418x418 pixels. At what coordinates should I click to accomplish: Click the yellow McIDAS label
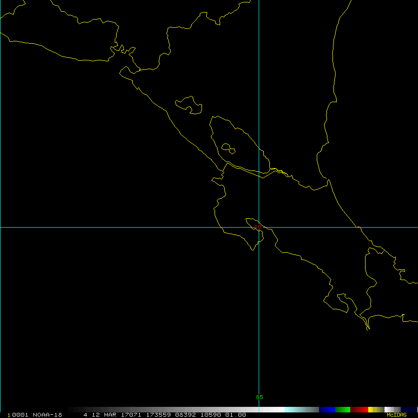tap(396, 415)
